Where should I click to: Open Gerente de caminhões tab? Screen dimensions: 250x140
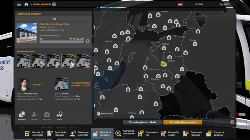pyautogui.click(x=34, y=134)
